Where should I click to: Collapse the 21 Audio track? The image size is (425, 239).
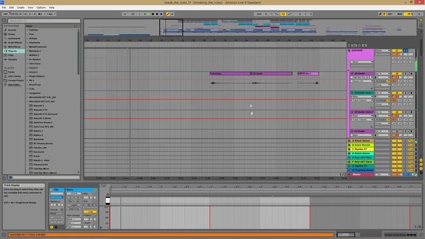(352, 131)
